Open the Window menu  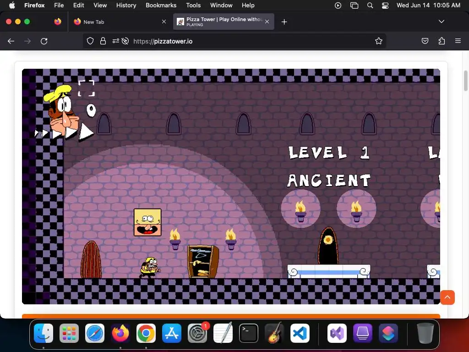pyautogui.click(x=221, y=5)
